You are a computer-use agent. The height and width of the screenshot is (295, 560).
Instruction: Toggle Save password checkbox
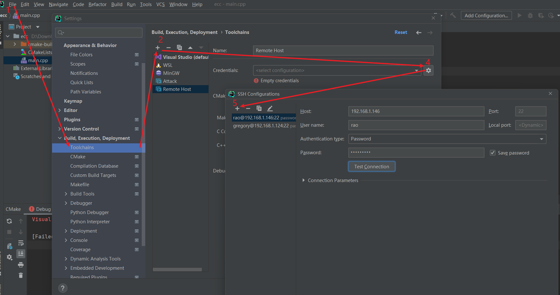click(493, 153)
